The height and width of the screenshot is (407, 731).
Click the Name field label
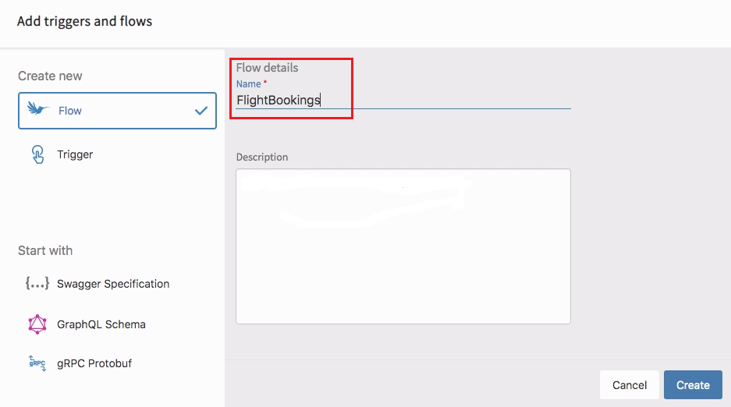pos(249,84)
